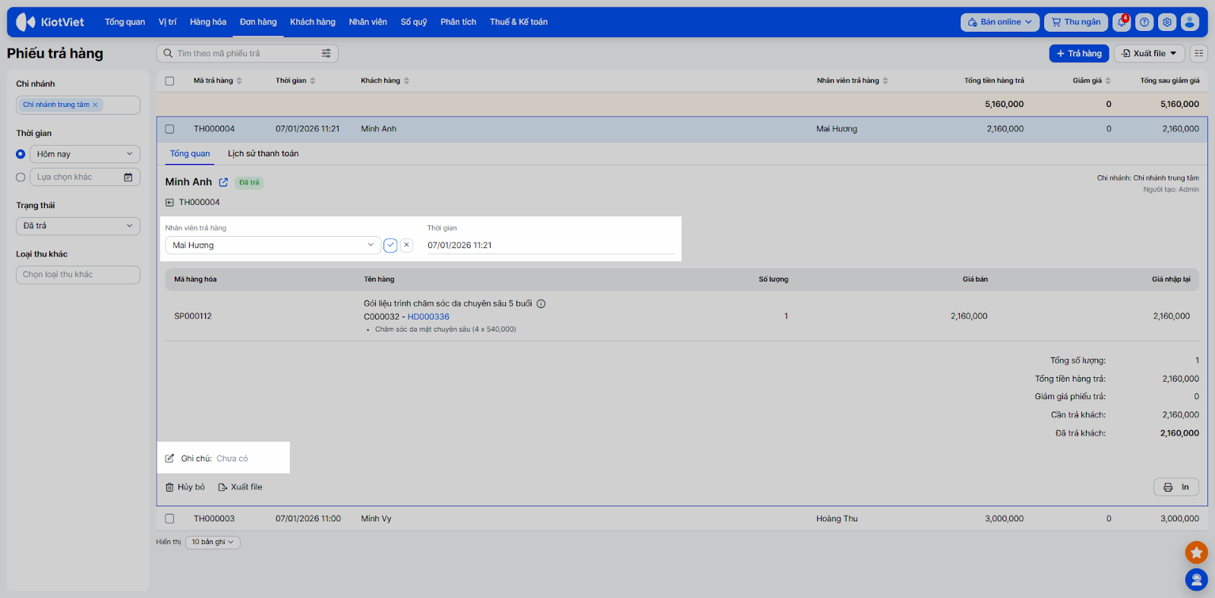Open the blue support chat button
Image resolution: width=1215 pixels, height=598 pixels.
coord(1196,580)
